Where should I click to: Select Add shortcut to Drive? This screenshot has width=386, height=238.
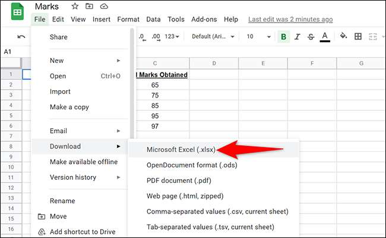click(x=80, y=232)
